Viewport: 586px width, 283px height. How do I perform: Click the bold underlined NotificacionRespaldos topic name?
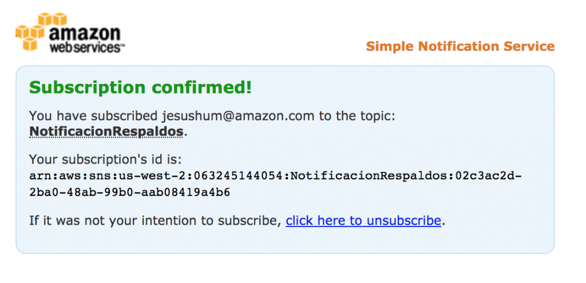106,131
